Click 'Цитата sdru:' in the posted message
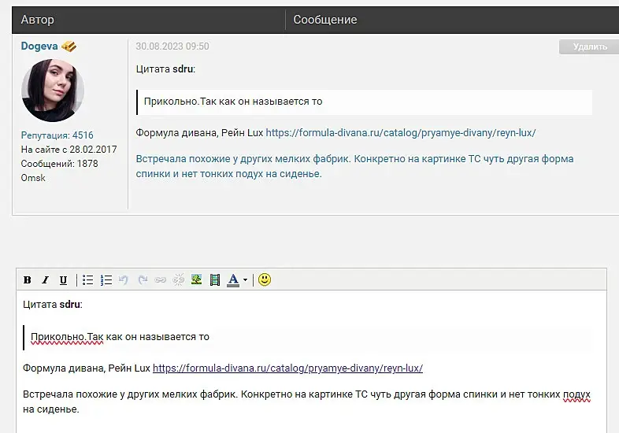Viewport: 619px width, 433px height. point(165,69)
